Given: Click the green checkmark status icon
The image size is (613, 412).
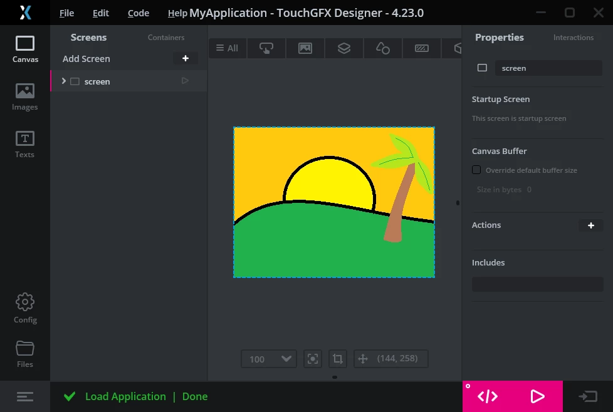Looking at the screenshot, I should point(70,396).
